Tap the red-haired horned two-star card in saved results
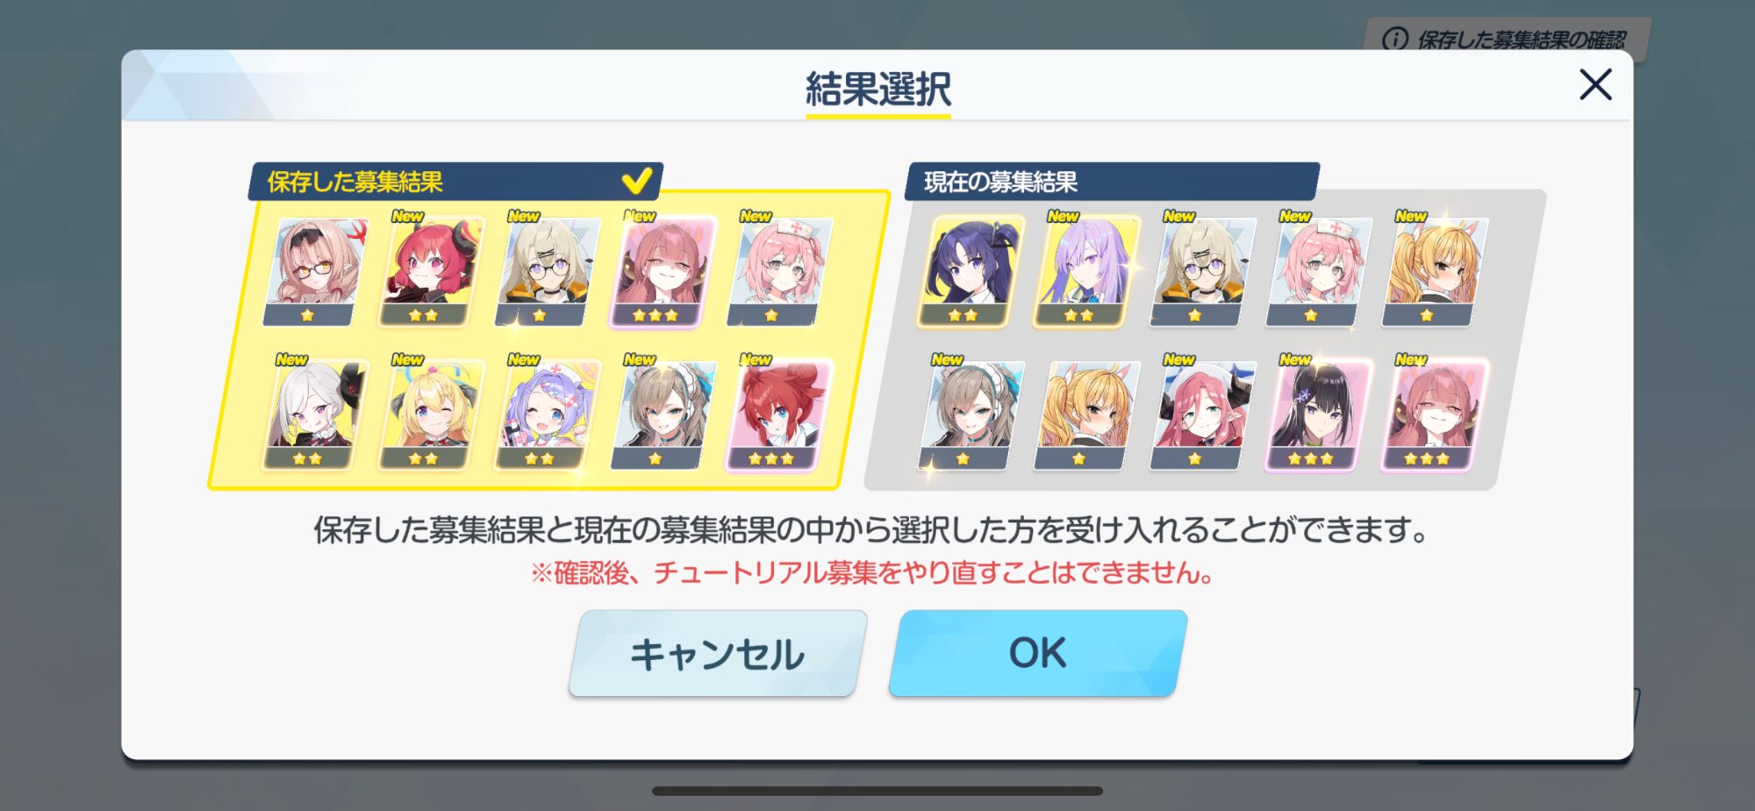The width and height of the screenshot is (1755, 811). 429,272
